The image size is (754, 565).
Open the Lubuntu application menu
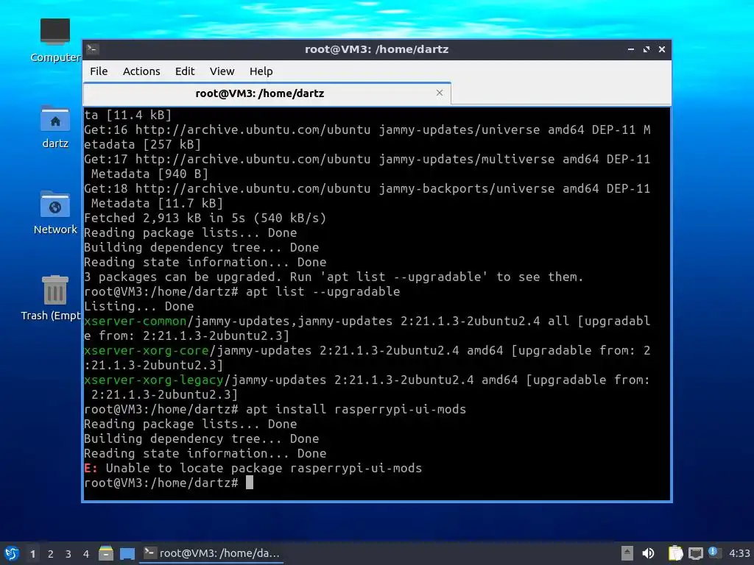[x=12, y=553]
